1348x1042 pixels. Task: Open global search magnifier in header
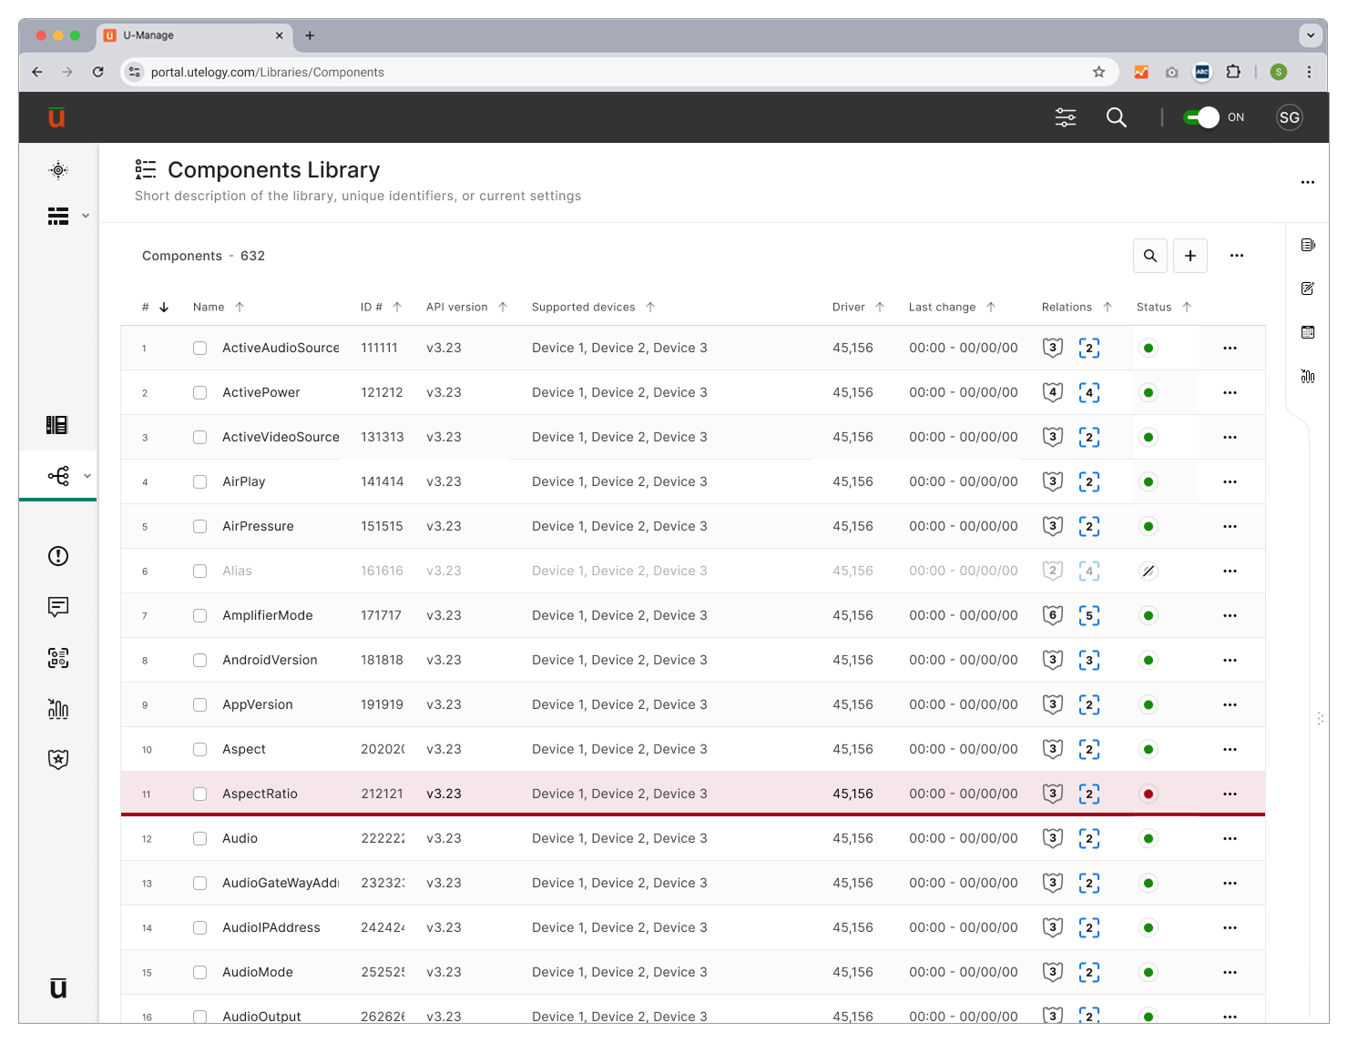point(1117,117)
